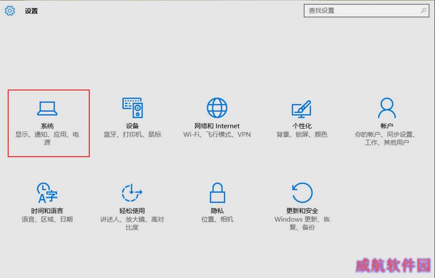Viewport: 435px width, 278px height.
Task: Click the search magnifier icon
Action: (x=424, y=11)
